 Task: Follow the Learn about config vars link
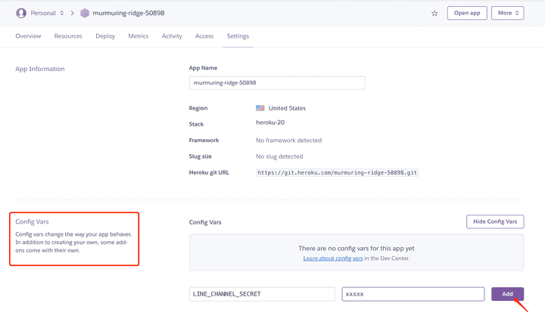[333, 259]
